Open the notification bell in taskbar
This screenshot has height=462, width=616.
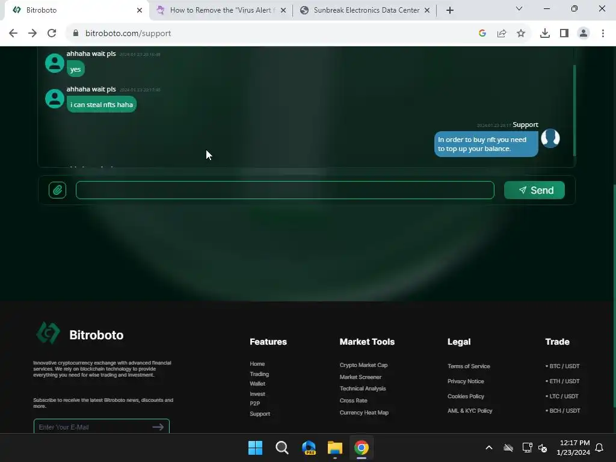[x=599, y=448]
